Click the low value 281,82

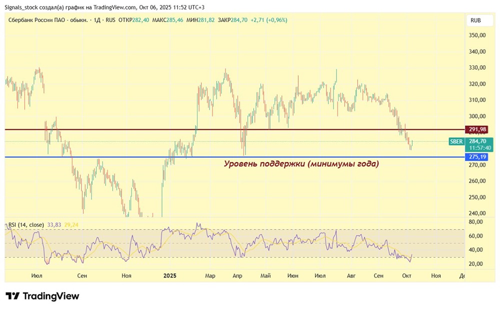pyautogui.click(x=206, y=20)
